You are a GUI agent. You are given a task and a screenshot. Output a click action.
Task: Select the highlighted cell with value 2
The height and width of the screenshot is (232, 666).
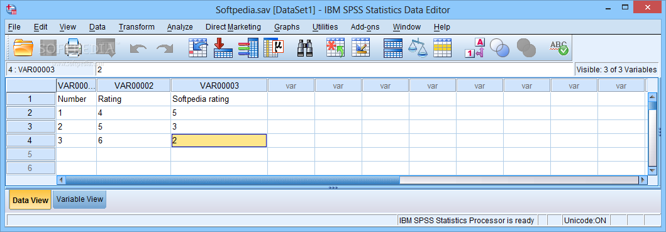pyautogui.click(x=219, y=141)
